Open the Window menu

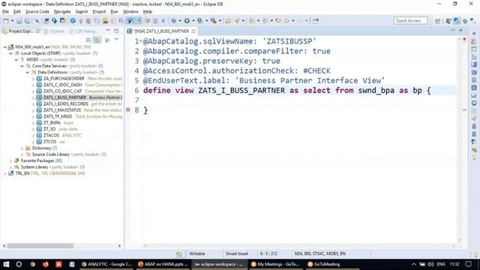pyautogui.click(x=130, y=12)
